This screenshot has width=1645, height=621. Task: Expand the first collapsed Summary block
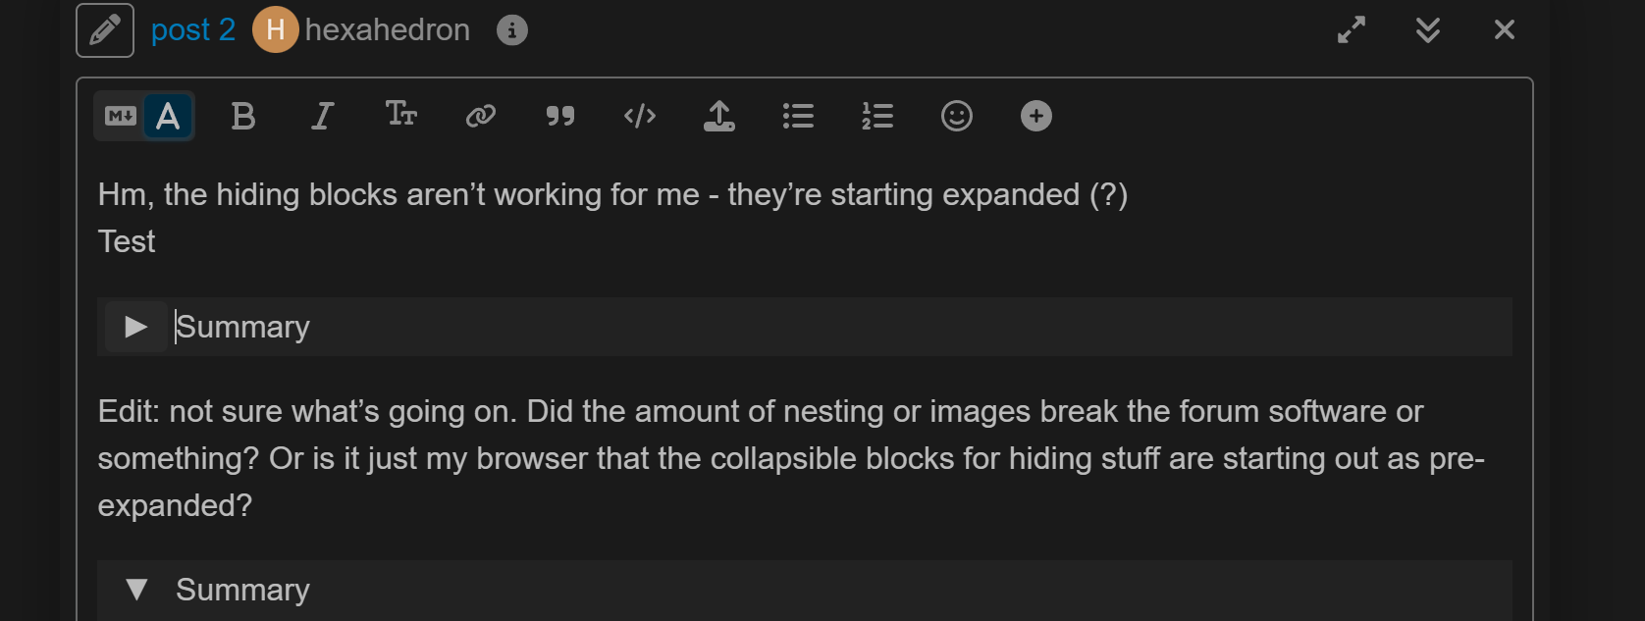(136, 327)
